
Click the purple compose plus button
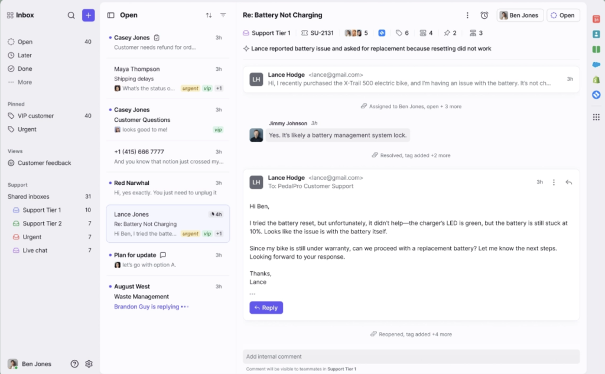(x=88, y=15)
